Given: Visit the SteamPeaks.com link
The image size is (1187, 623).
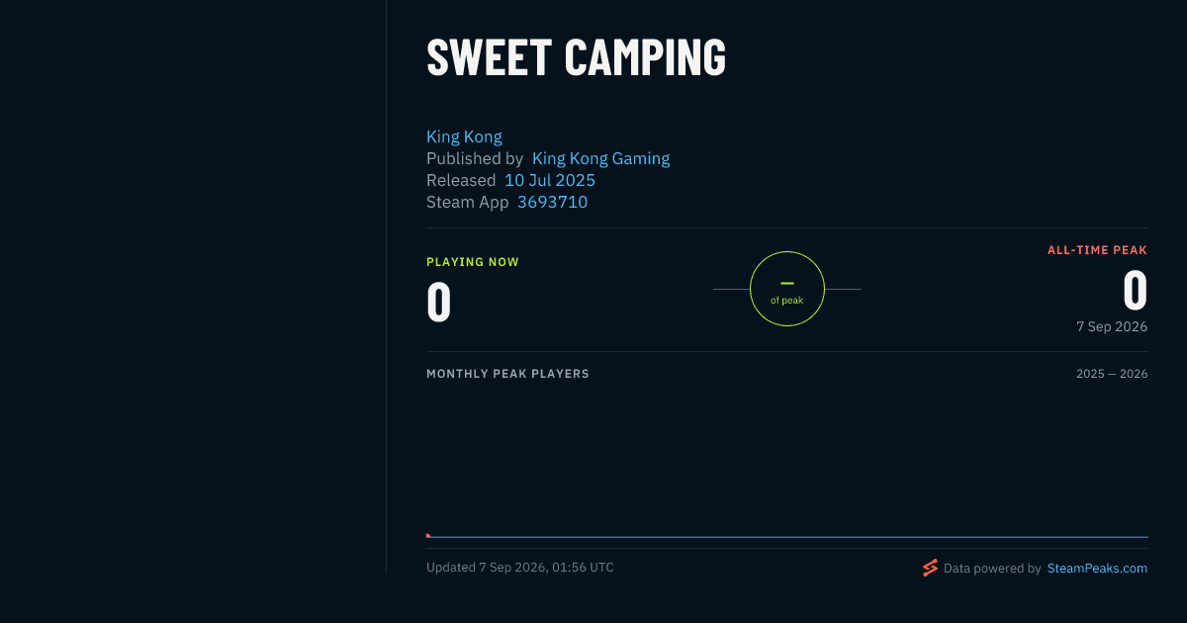Looking at the screenshot, I should [x=1097, y=569].
